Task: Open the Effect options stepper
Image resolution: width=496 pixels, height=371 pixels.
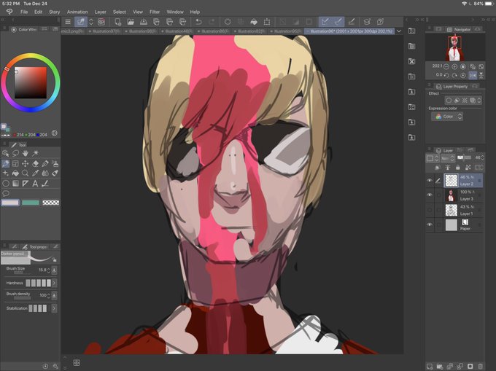Action: pos(479,101)
